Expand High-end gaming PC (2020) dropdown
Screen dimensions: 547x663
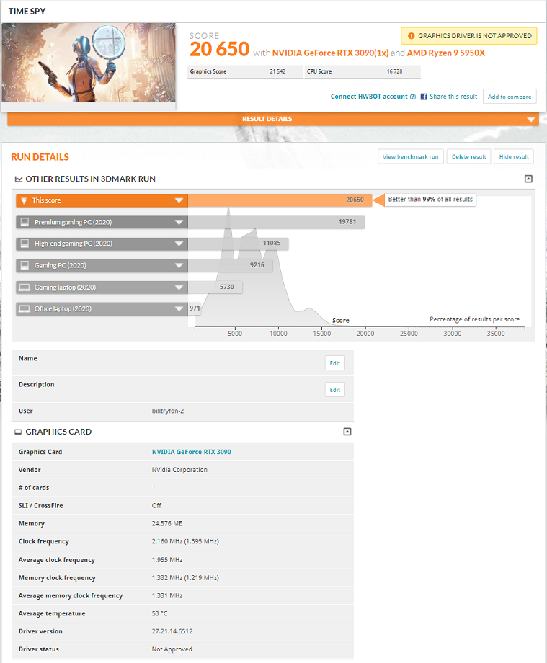tap(179, 244)
